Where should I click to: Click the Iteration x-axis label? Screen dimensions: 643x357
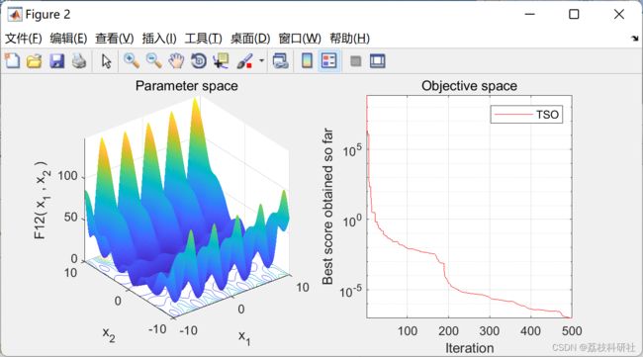[x=470, y=348]
